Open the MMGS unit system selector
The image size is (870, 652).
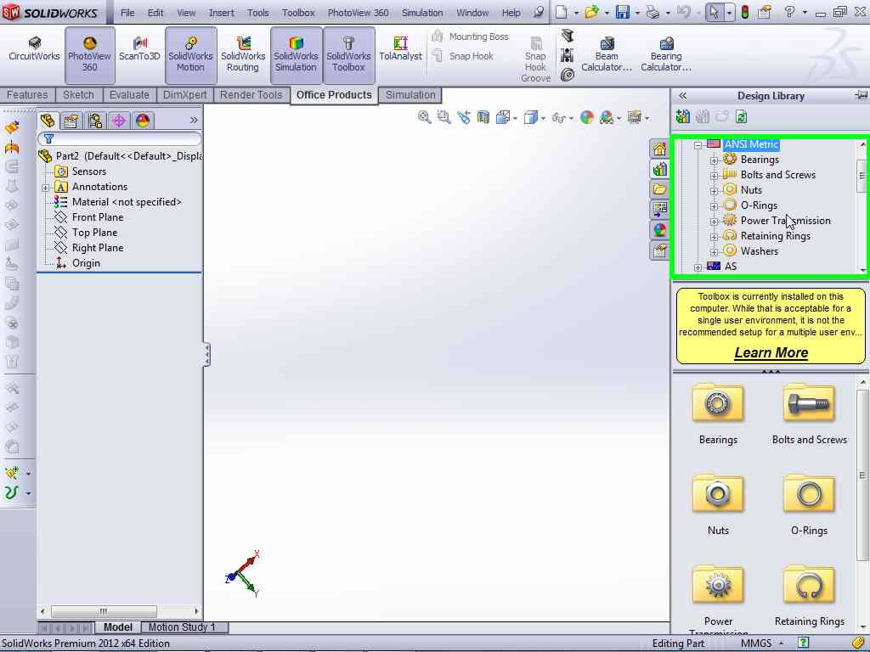[x=756, y=644]
